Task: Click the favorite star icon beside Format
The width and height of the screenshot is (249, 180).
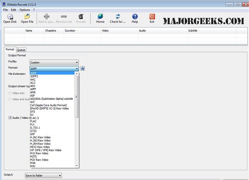Action: [83, 68]
